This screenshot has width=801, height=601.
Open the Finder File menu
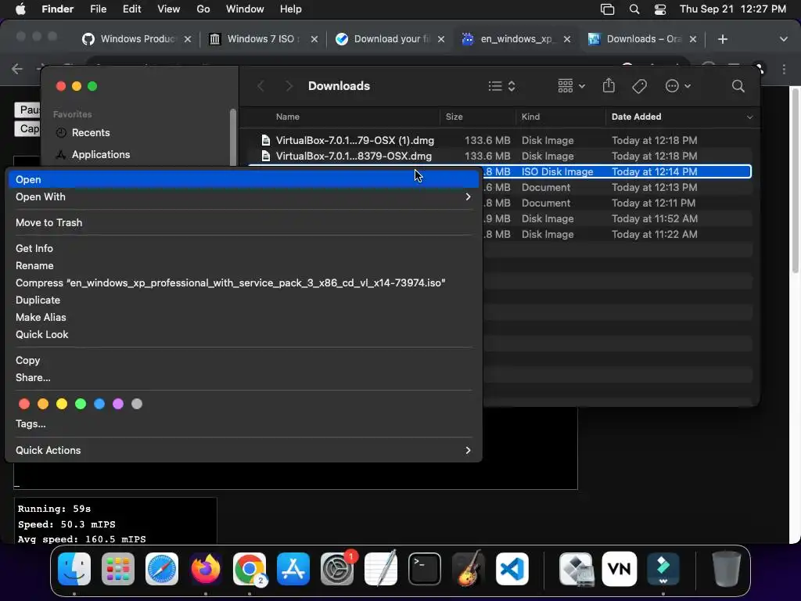(x=98, y=9)
